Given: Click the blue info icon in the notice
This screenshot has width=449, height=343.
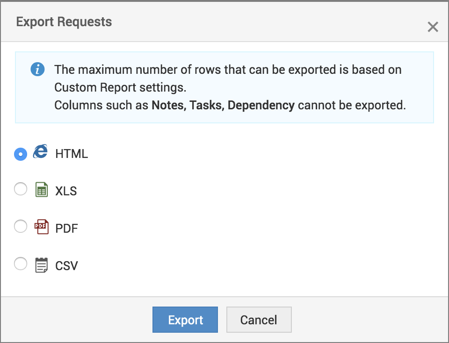Looking at the screenshot, I should pyautogui.click(x=37, y=69).
